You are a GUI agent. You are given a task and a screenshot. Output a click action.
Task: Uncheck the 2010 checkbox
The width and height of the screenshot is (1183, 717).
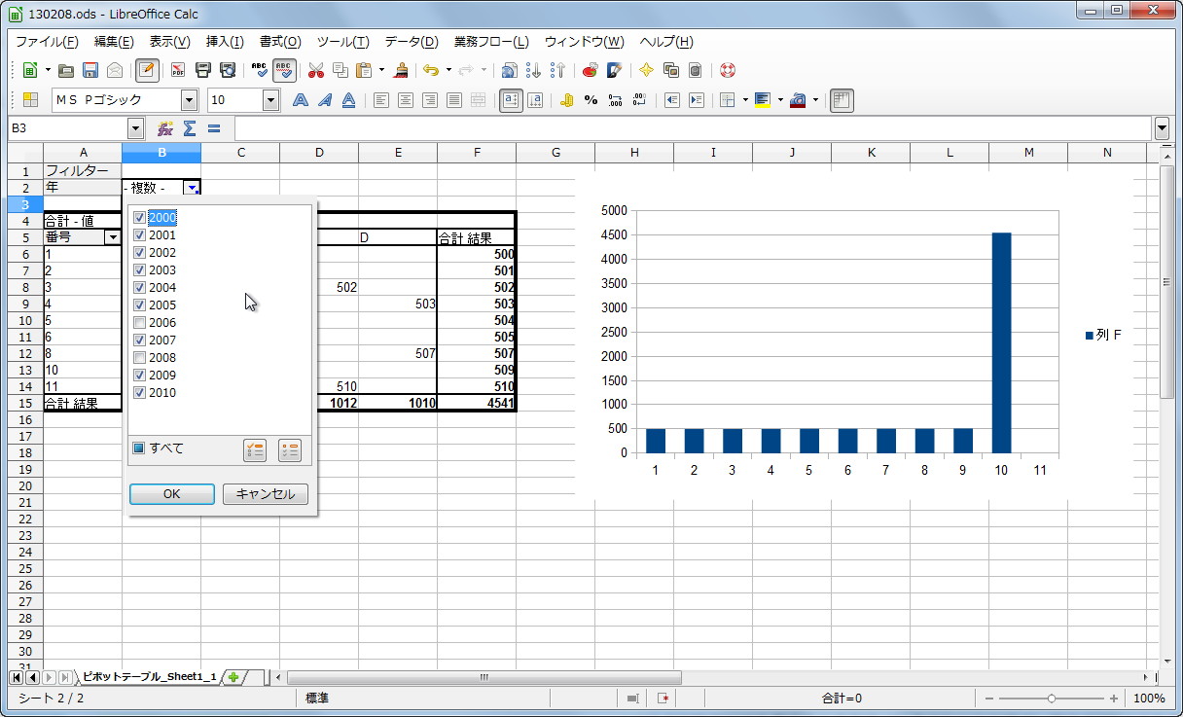point(139,393)
